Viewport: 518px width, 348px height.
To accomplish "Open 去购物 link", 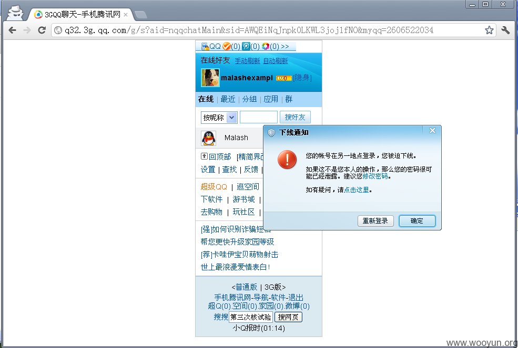I will tap(212, 212).
